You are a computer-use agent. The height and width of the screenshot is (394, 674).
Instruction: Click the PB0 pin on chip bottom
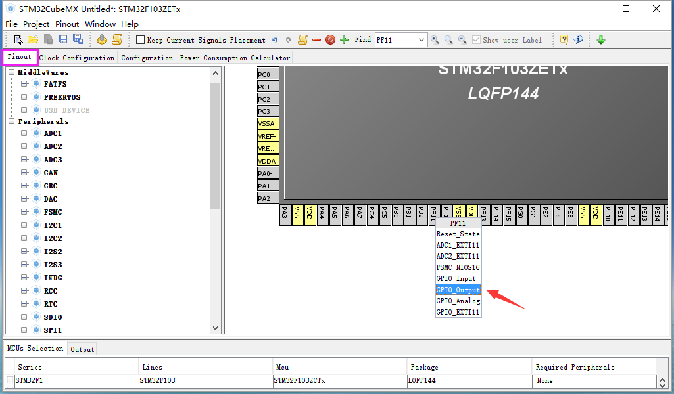[x=397, y=215]
